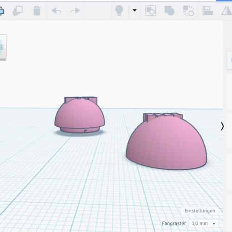Select the large pink half-sphere object
The height and width of the screenshot is (232, 232).
(x=166, y=141)
